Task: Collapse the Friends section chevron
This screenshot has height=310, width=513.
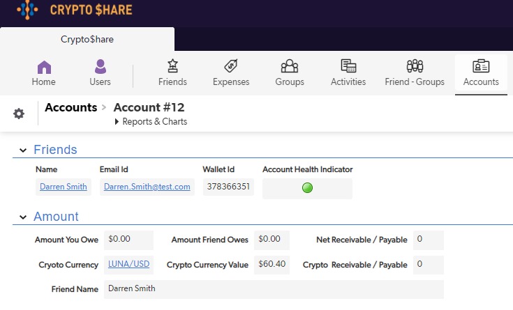Action: coord(23,150)
